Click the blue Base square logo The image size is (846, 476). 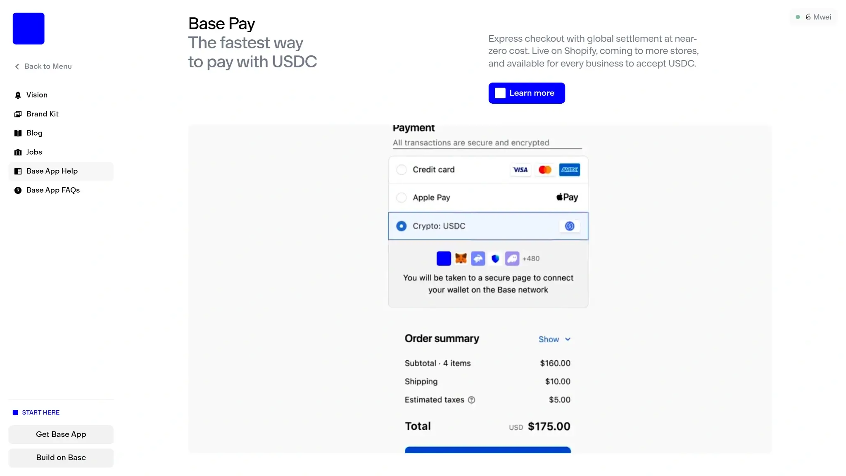(29, 29)
